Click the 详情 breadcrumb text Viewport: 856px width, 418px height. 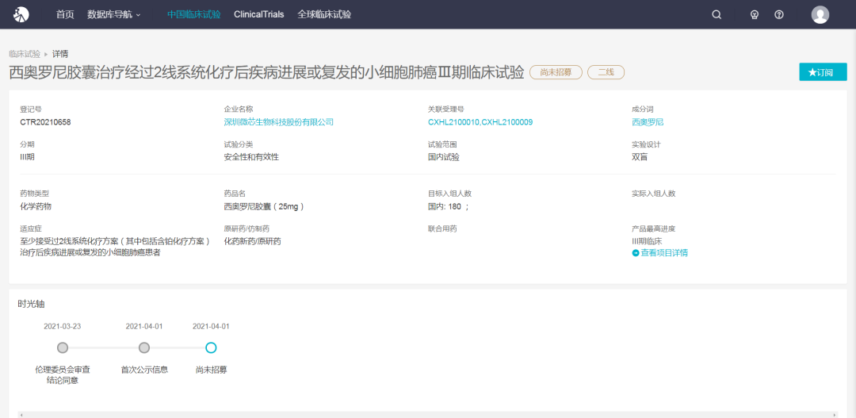tap(60, 54)
